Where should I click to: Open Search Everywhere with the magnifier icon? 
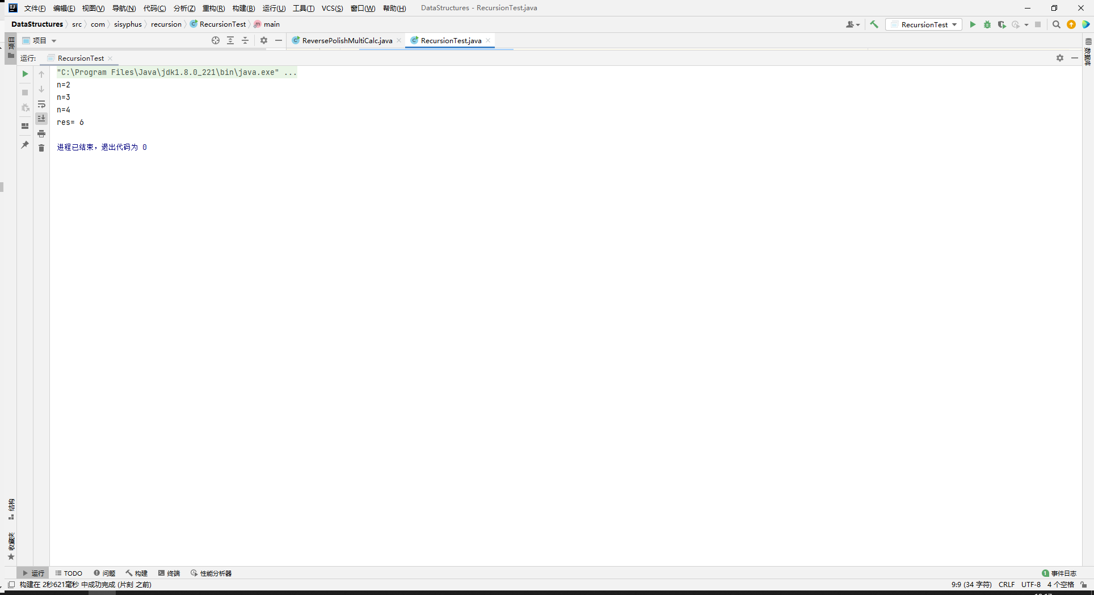coord(1057,24)
